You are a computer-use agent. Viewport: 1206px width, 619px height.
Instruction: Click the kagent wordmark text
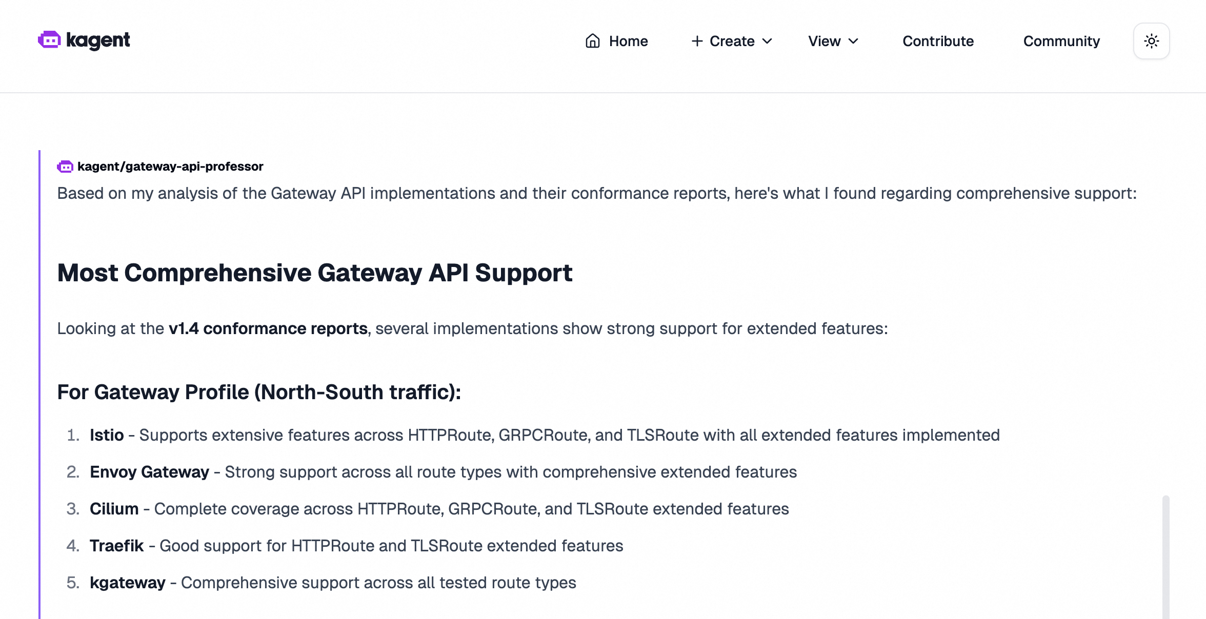click(98, 40)
